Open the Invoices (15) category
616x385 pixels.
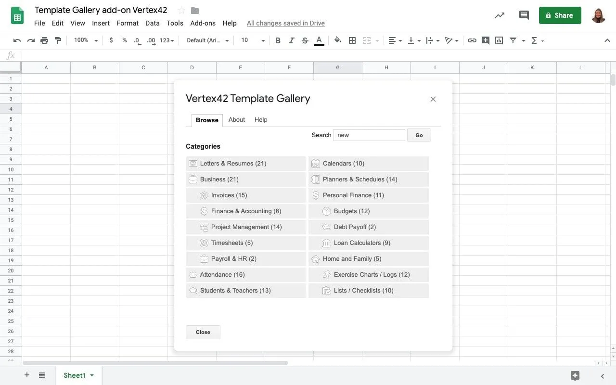(246, 195)
